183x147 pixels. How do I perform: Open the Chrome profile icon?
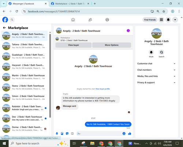172,11
